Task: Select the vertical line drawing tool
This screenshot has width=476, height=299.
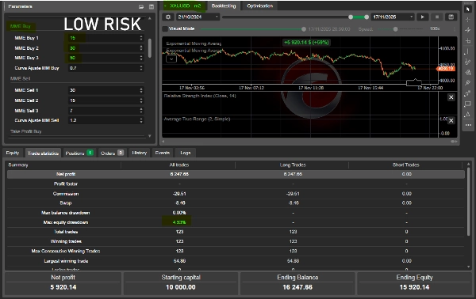Action: [468, 51]
